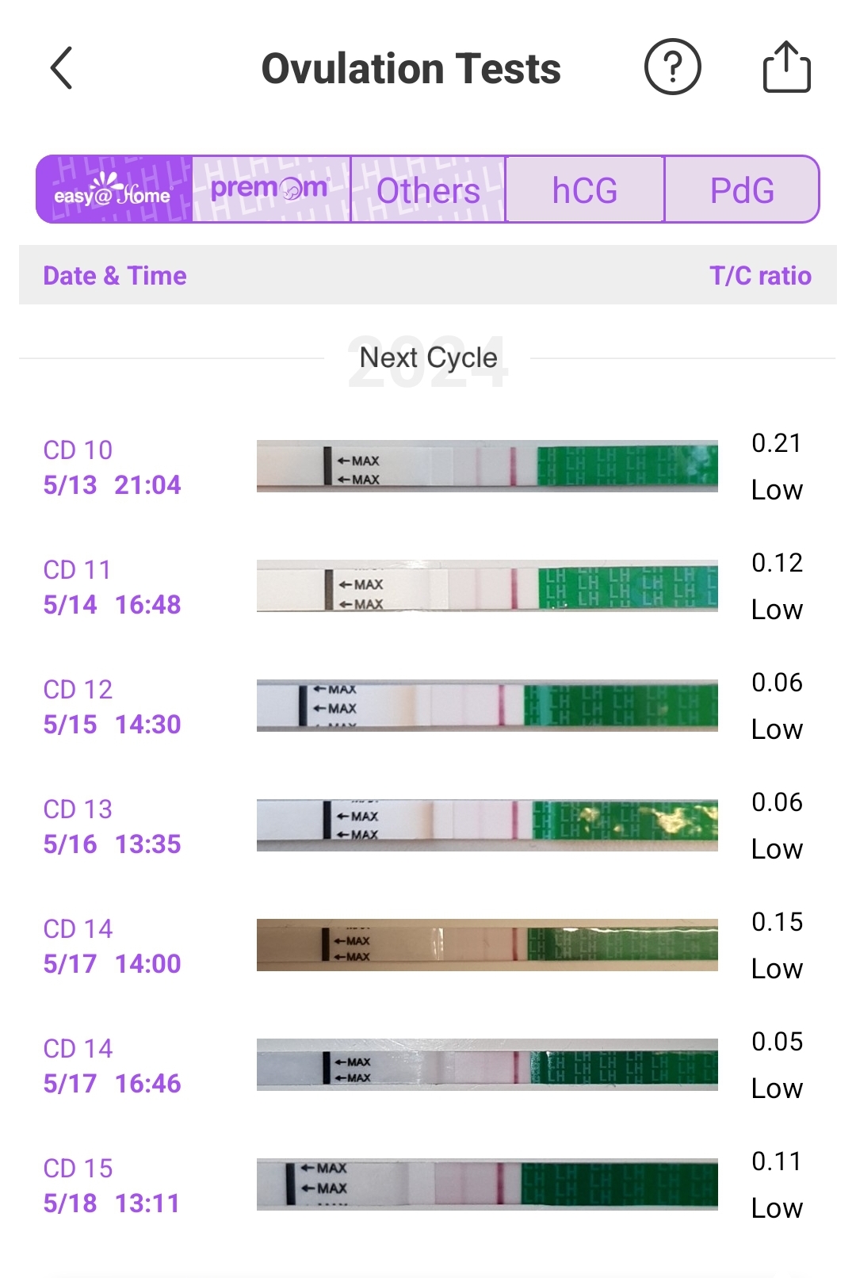This screenshot has height=1278, width=856.
Task: Open the help question mark icon
Action: coord(672,67)
